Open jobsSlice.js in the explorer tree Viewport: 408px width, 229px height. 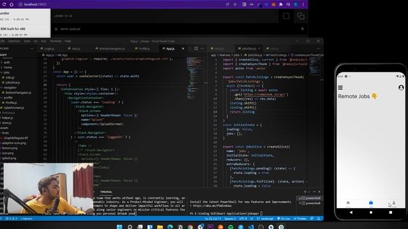13,83
